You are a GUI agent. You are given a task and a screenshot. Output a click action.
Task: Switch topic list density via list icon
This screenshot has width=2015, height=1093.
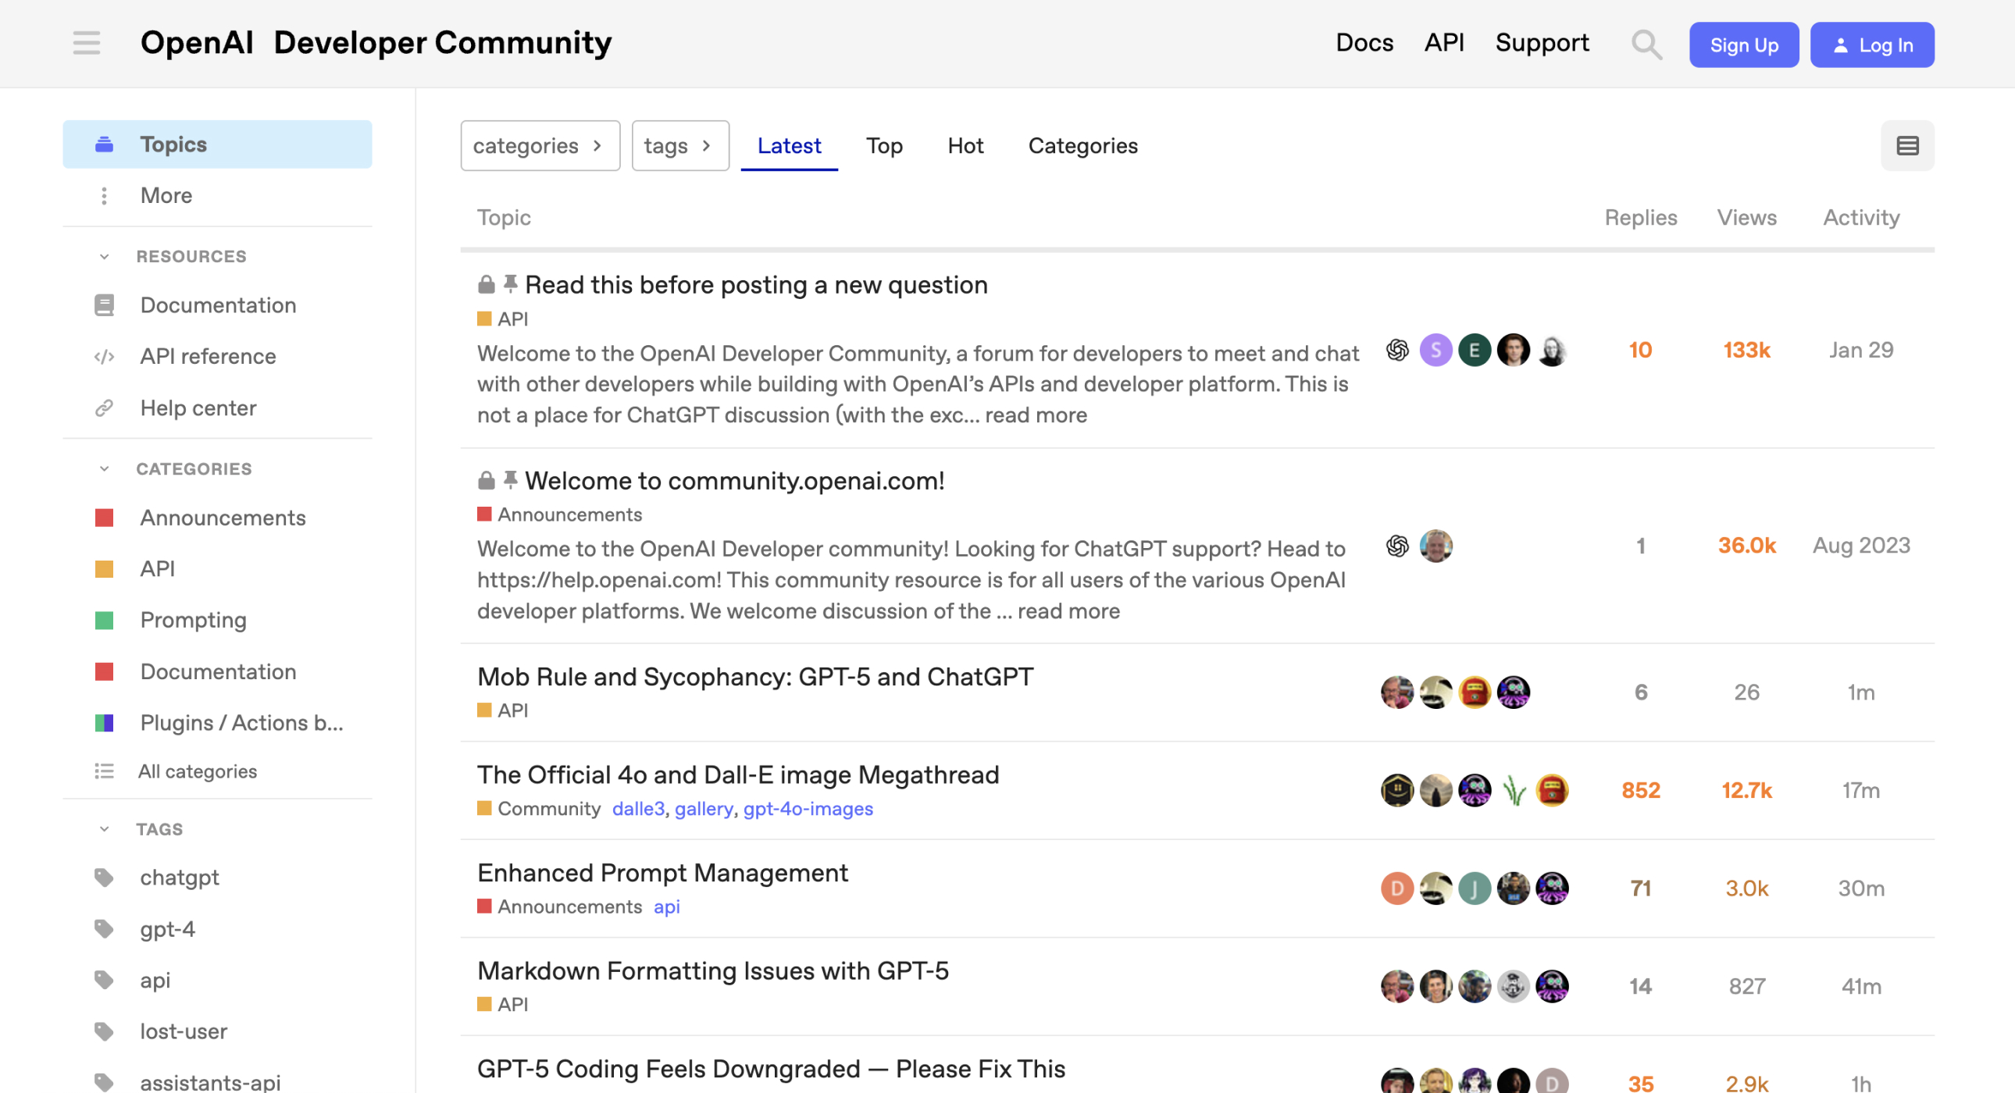(x=1908, y=145)
